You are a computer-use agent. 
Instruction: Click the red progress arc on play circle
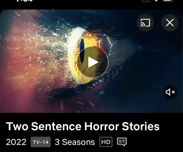[x=101, y=49]
